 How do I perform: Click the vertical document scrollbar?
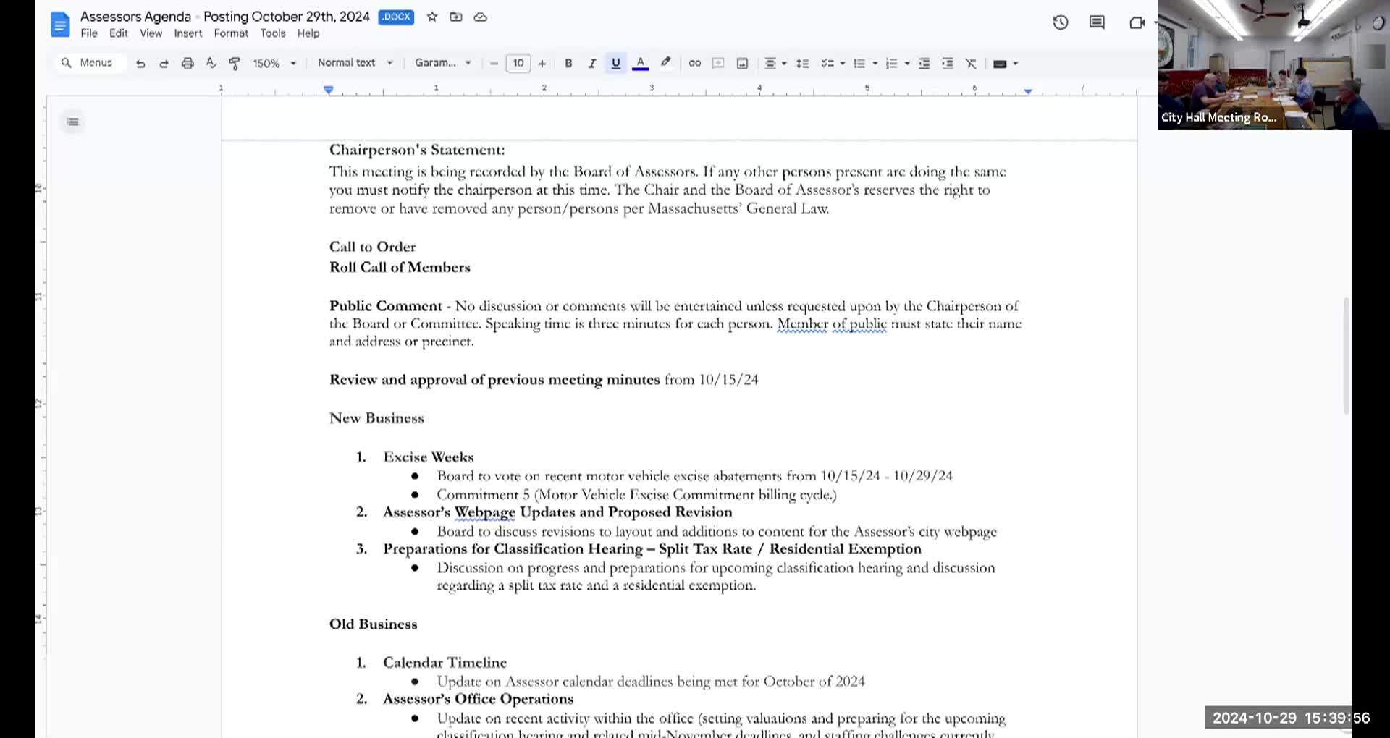(x=1347, y=356)
